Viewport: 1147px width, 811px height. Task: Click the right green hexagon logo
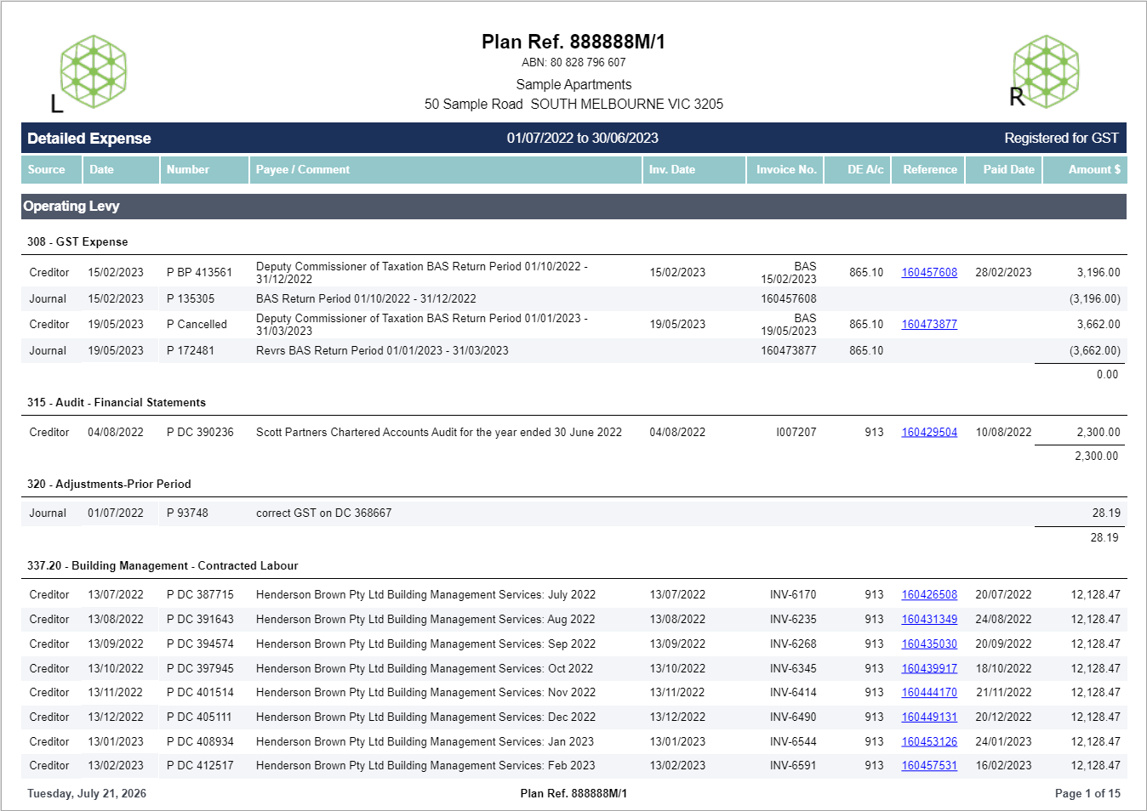(x=1046, y=71)
